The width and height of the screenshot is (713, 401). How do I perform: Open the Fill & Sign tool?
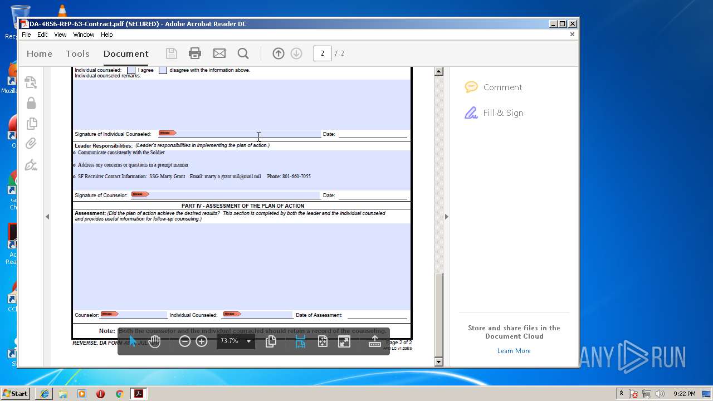(494, 113)
